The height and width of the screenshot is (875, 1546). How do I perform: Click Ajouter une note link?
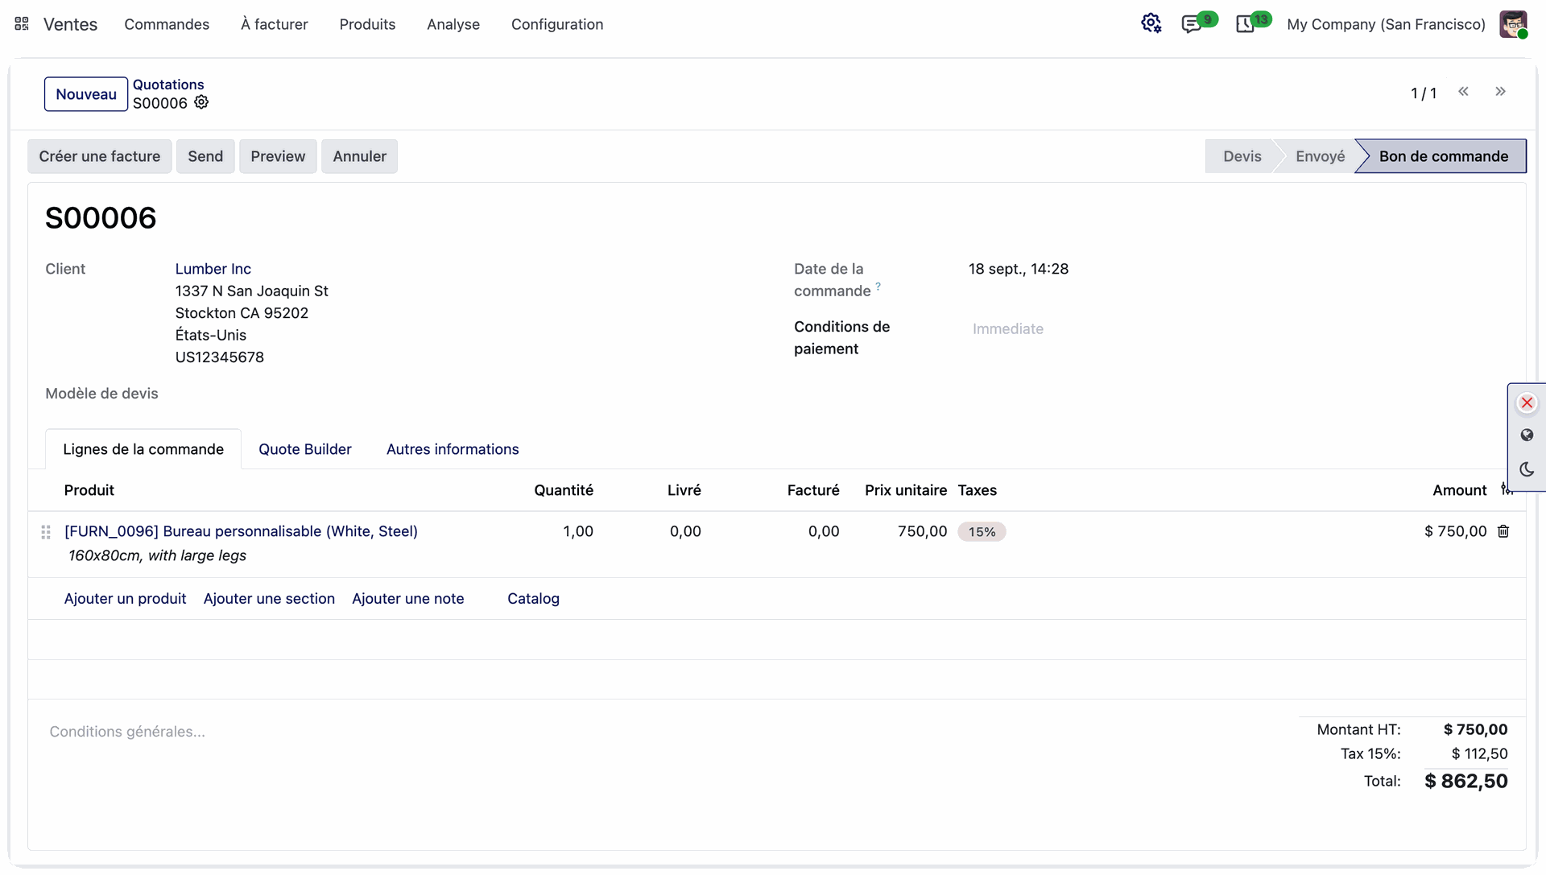click(x=408, y=598)
